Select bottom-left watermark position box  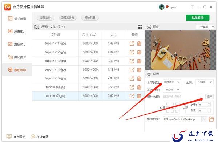click(168, 111)
